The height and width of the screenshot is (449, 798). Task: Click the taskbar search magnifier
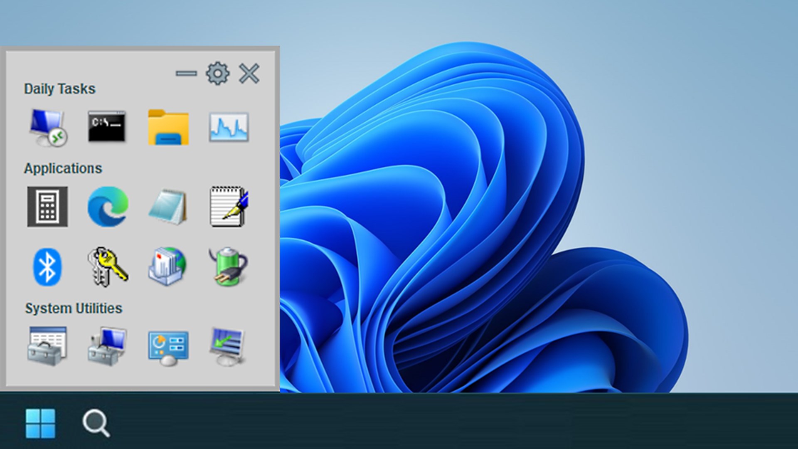pyautogui.click(x=96, y=423)
